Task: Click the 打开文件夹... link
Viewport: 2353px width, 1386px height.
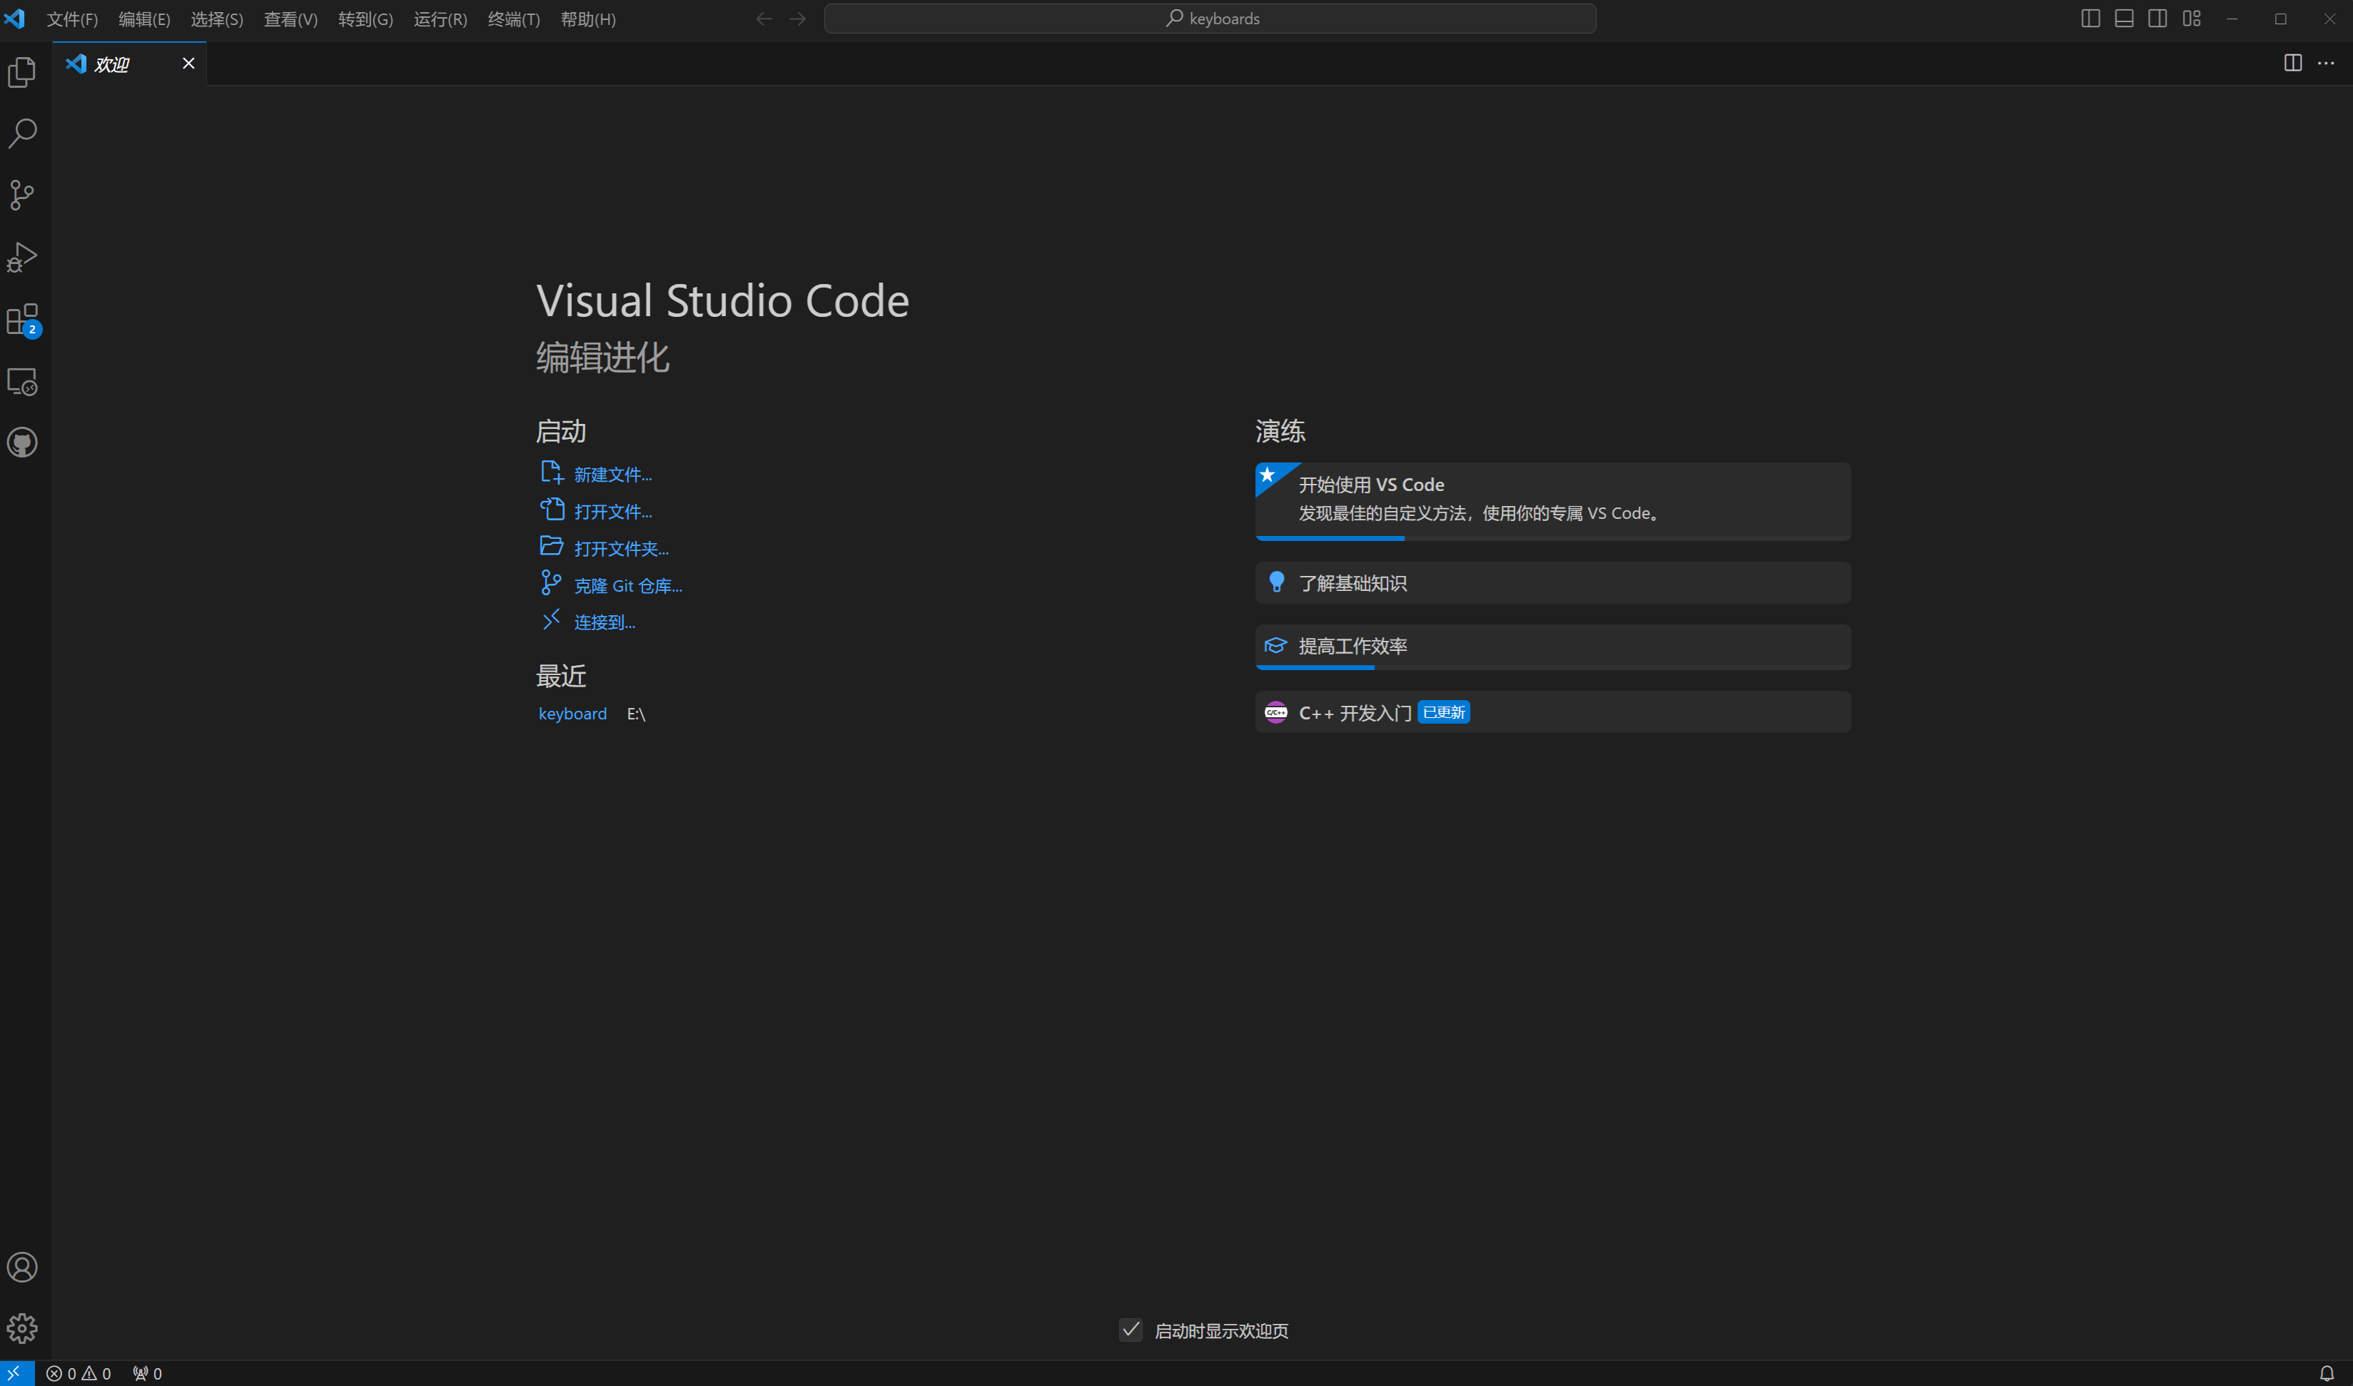Action: (621, 548)
